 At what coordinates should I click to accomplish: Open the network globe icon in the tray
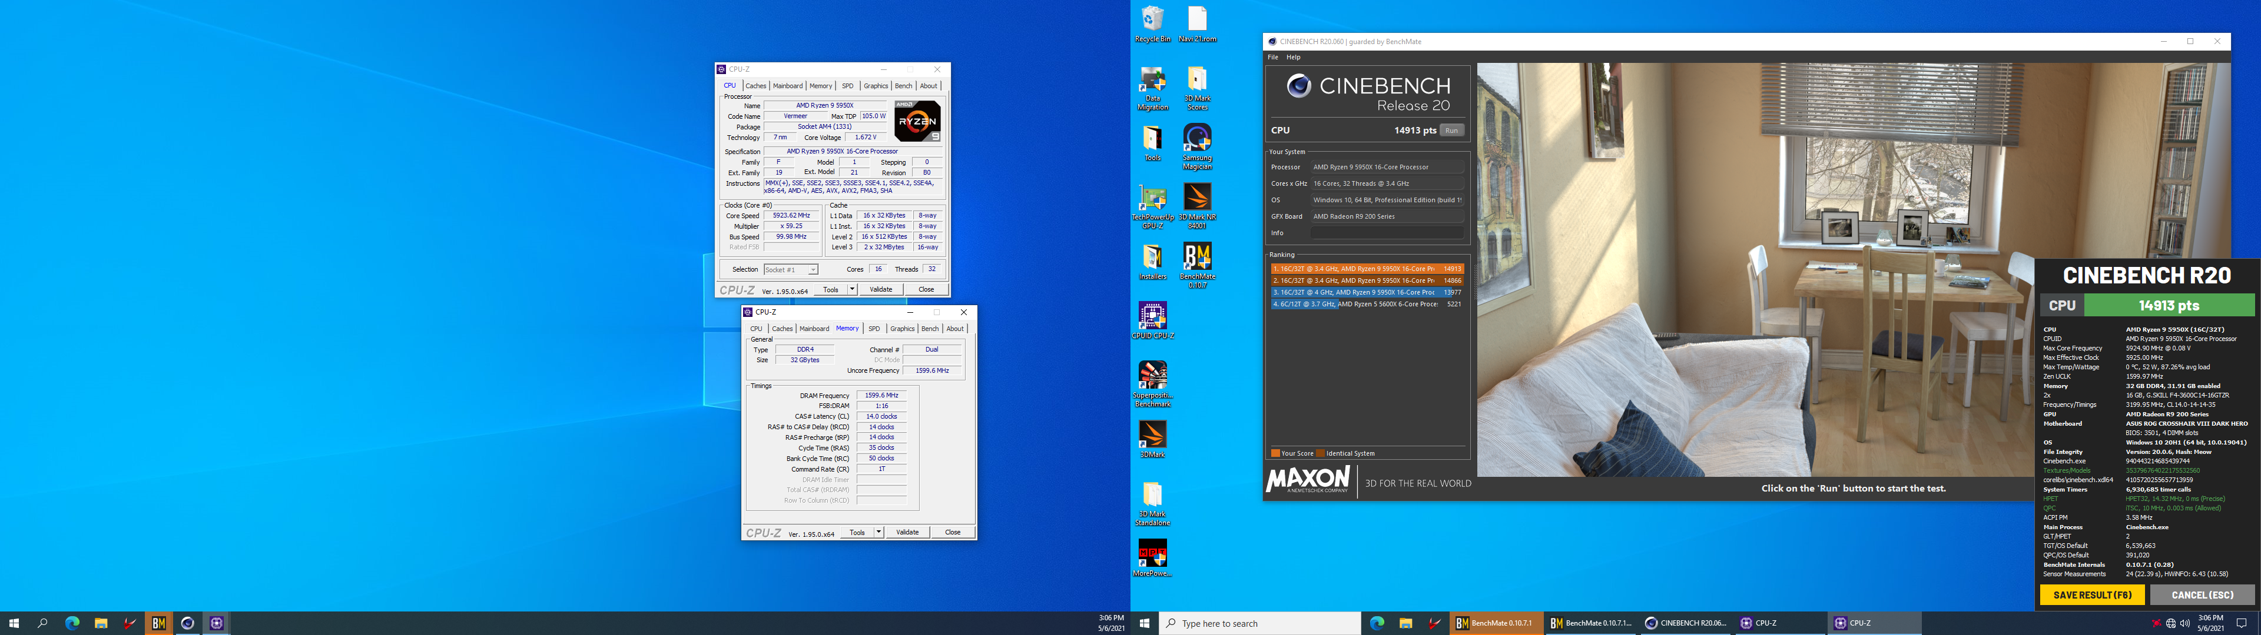pos(2170,624)
